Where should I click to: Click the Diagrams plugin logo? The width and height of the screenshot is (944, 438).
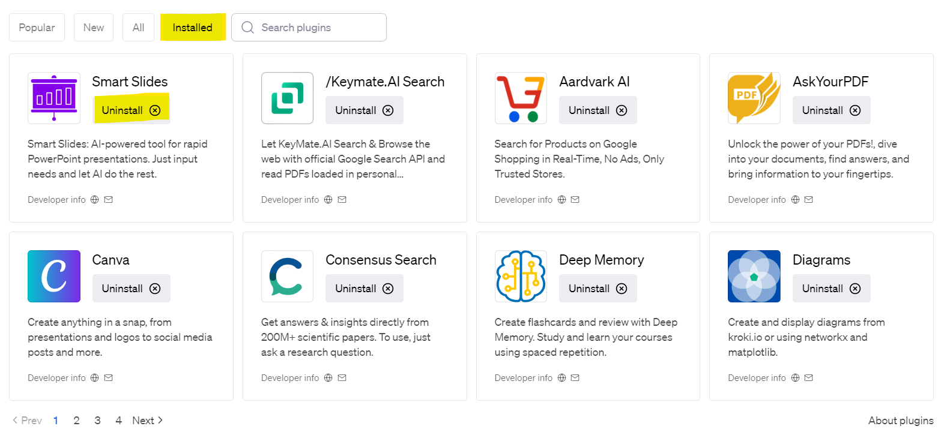tap(754, 276)
